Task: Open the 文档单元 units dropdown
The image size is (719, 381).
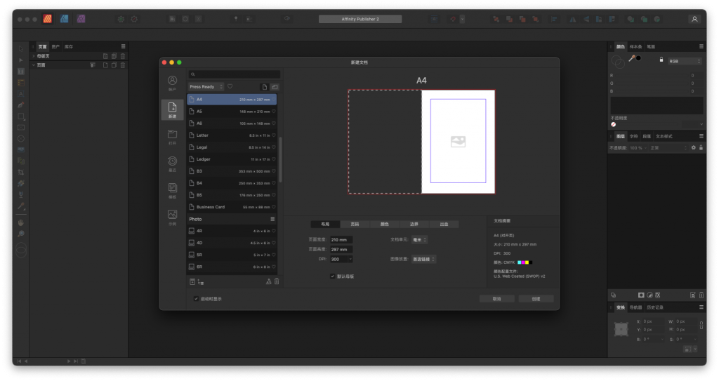Action: tap(419, 240)
